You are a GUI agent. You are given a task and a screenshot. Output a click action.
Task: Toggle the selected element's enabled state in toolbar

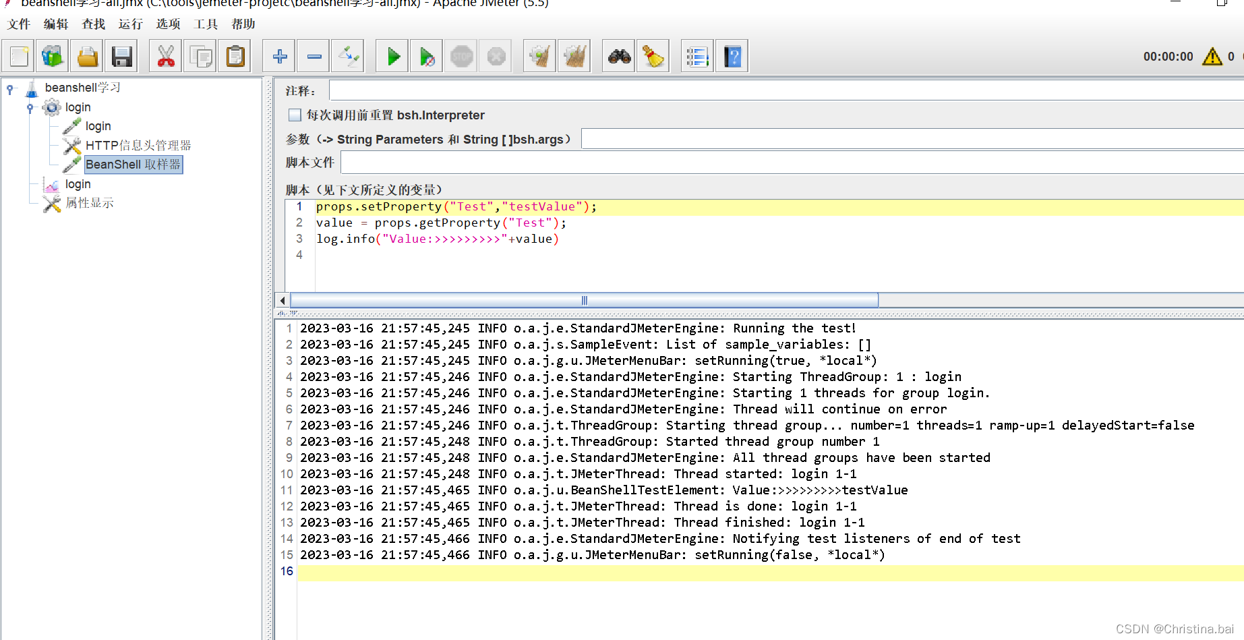point(347,56)
